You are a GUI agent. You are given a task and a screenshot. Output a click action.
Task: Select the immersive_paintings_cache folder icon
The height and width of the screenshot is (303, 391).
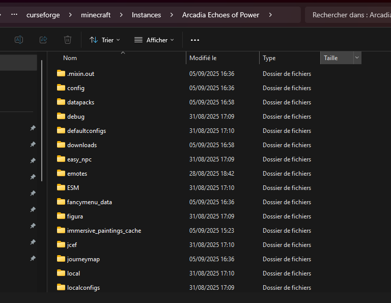point(61,230)
